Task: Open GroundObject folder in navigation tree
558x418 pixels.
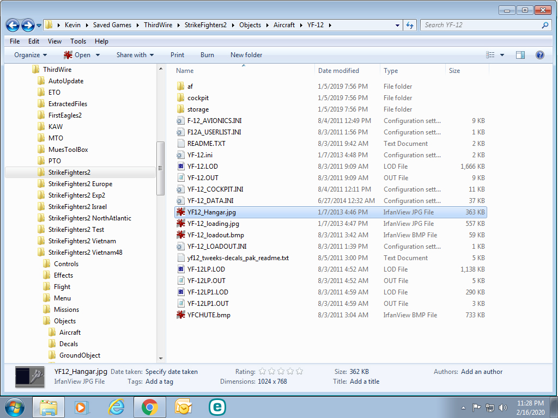Action: pyautogui.click(x=80, y=355)
